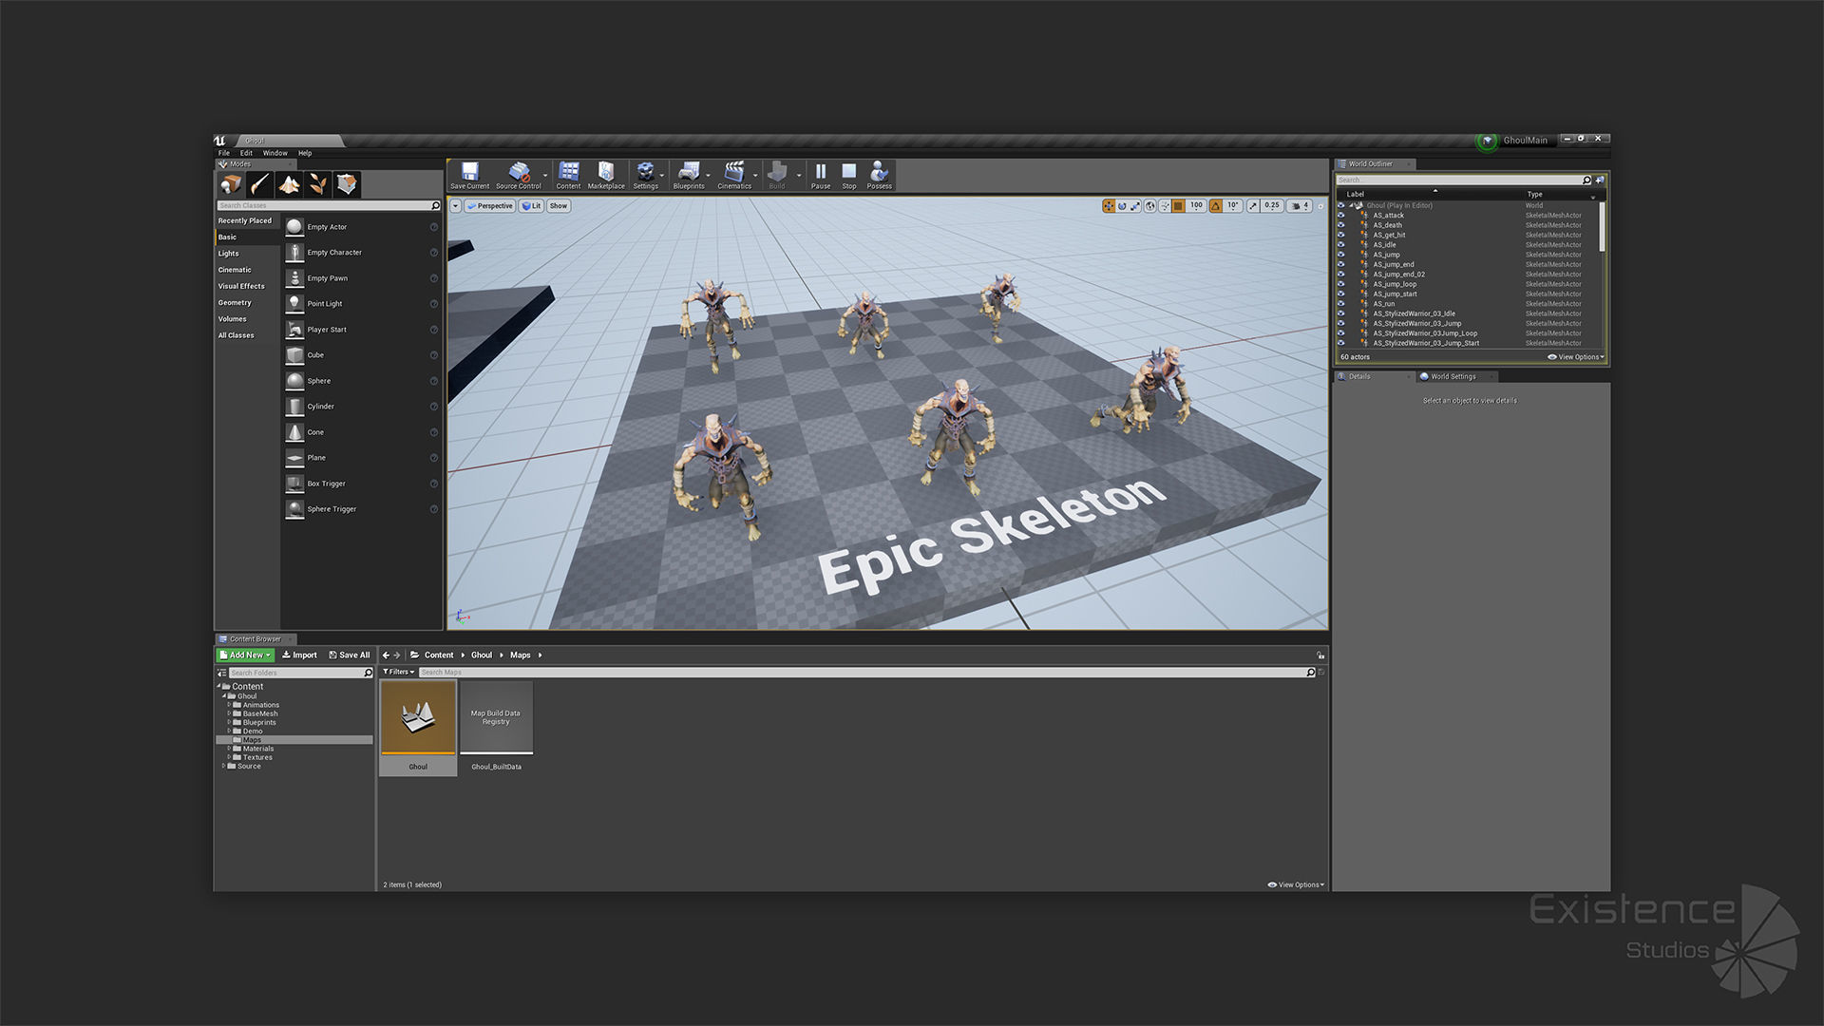
Task: Open the grid snap value 100 dropdown
Action: pos(1196,206)
